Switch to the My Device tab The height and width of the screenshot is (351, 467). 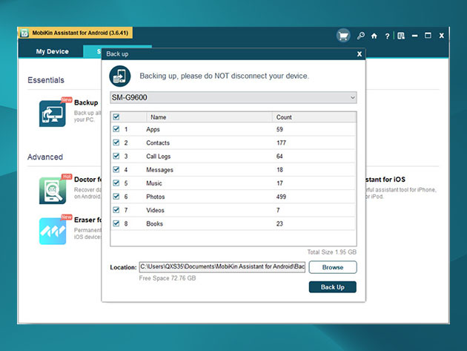coord(52,51)
